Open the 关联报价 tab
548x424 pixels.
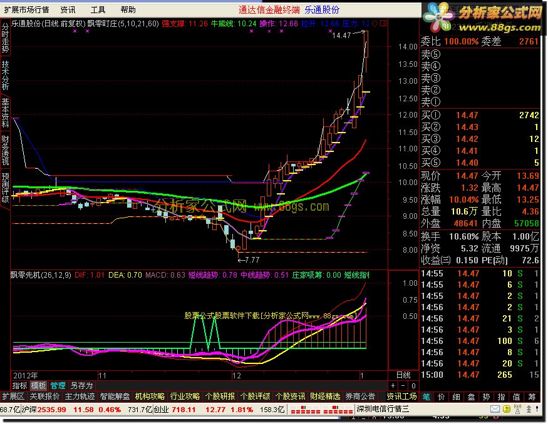pos(44,396)
